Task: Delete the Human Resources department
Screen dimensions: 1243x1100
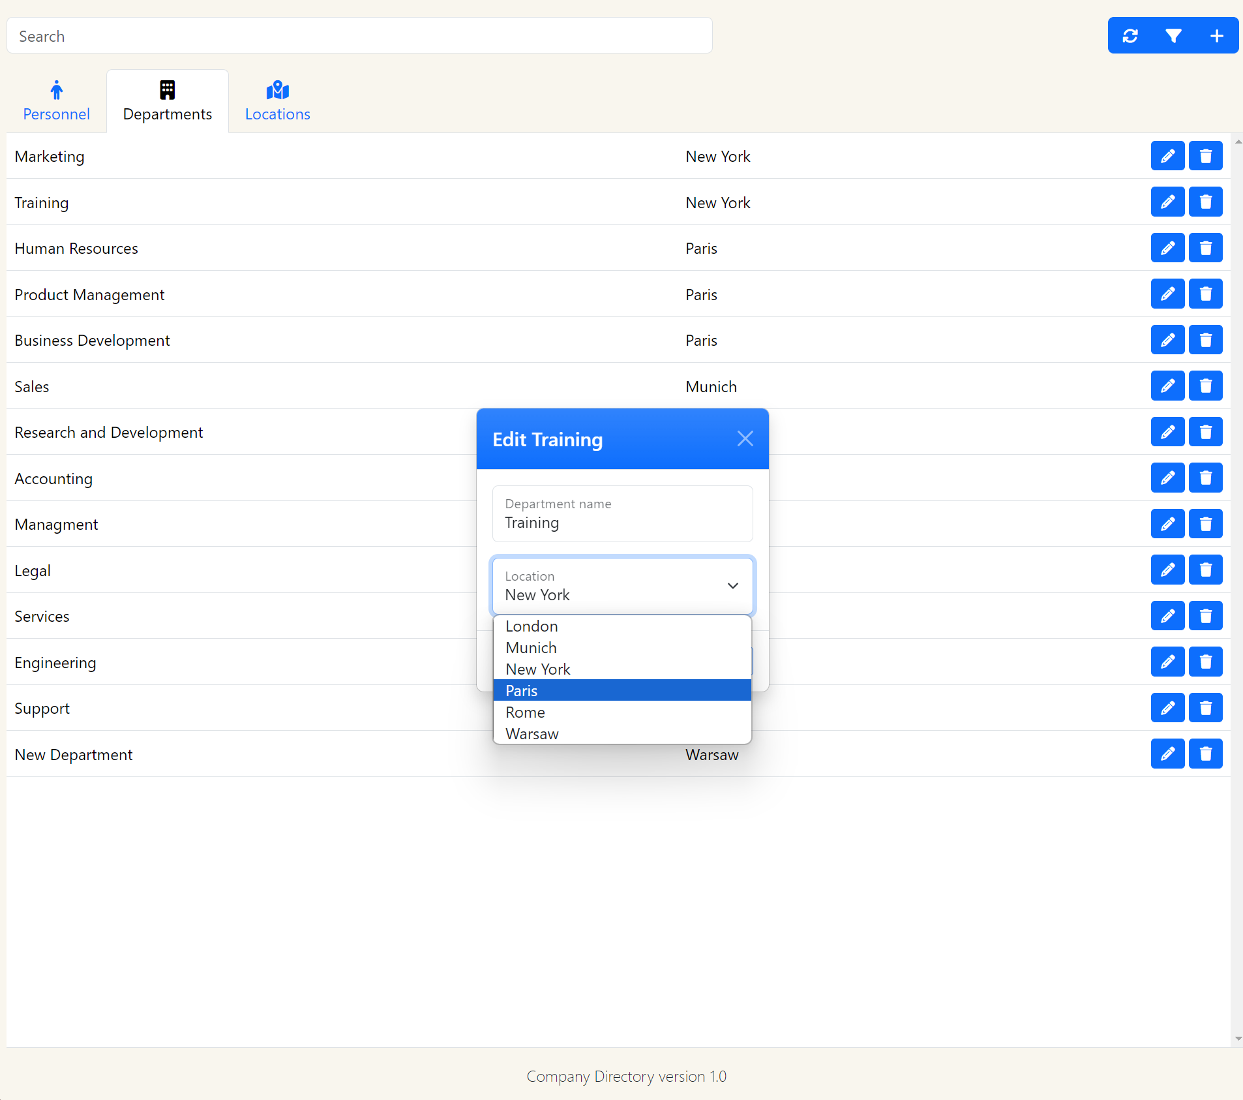Action: pos(1205,248)
